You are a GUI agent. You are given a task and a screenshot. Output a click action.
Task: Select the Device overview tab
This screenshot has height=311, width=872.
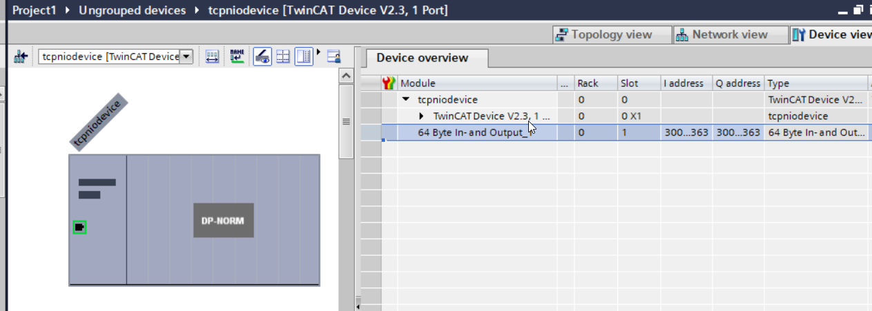click(x=426, y=58)
